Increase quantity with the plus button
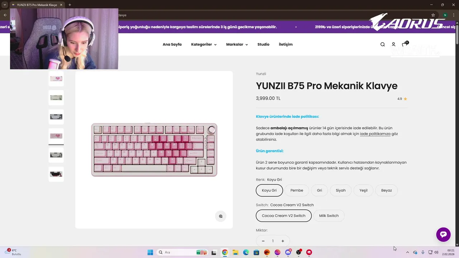The width and height of the screenshot is (459, 258). click(283, 241)
